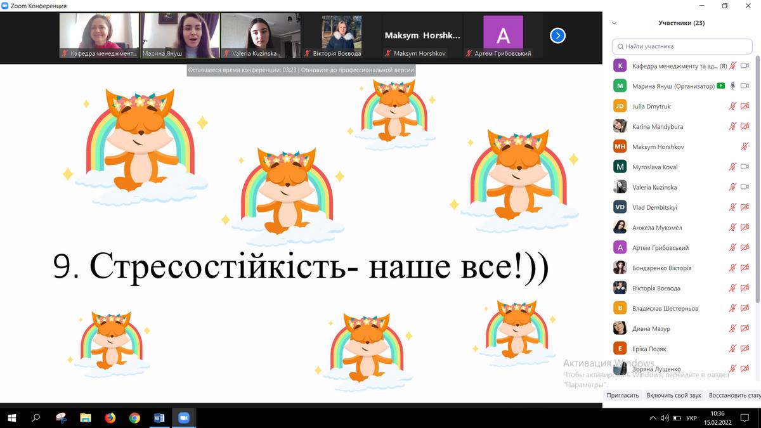Click the screen sharing indicator beside Марина Януш
Image resolution: width=761 pixels, height=428 pixels.
[x=721, y=86]
